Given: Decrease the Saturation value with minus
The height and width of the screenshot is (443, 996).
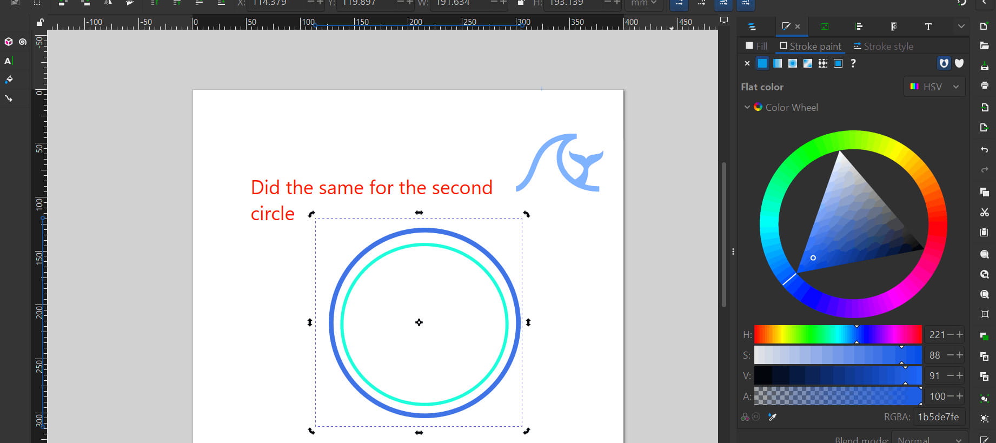Looking at the screenshot, I should (951, 355).
